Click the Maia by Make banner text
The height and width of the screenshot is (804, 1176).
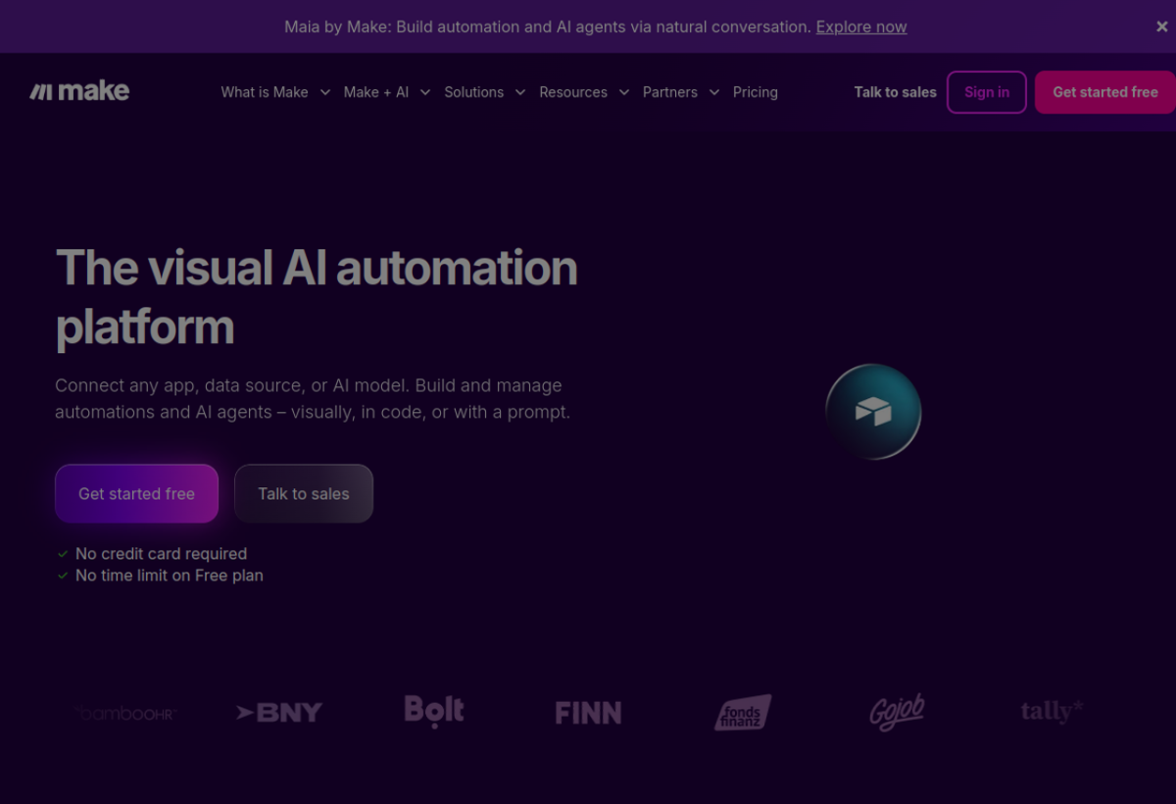coord(548,26)
